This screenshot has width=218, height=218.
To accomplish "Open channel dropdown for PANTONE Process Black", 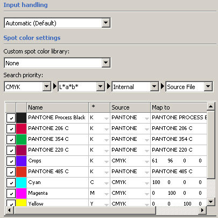I will click(107, 118).
